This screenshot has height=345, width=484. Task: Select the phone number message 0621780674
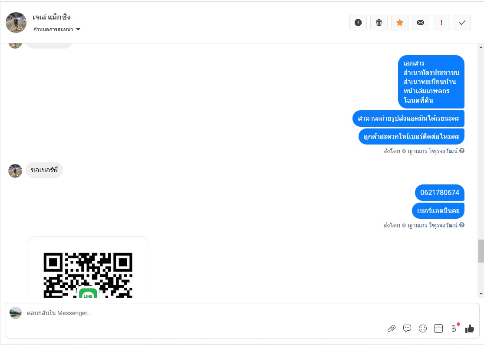click(440, 193)
